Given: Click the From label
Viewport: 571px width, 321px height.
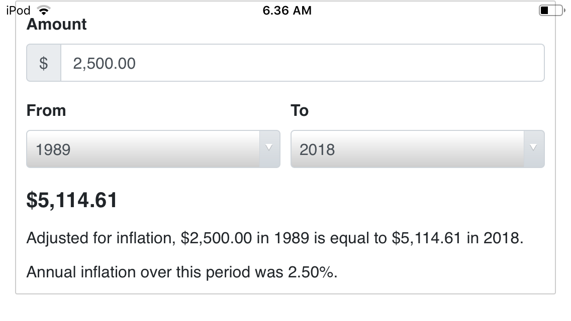Looking at the screenshot, I should coord(46,110).
